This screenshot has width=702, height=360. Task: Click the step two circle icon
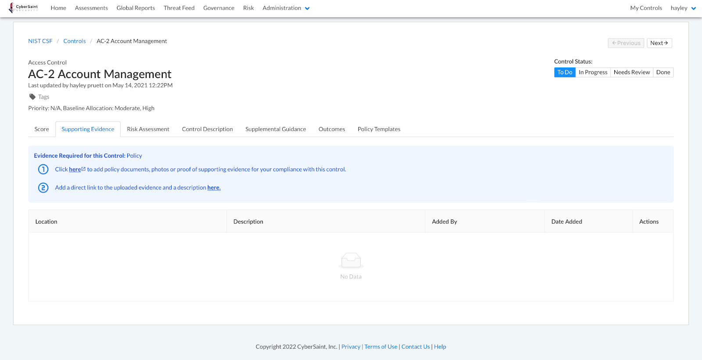click(x=43, y=188)
